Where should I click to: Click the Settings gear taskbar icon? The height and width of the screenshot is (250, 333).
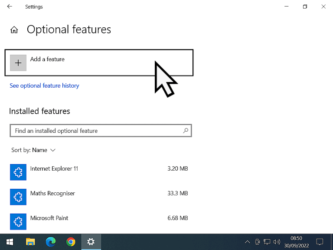coord(91,242)
